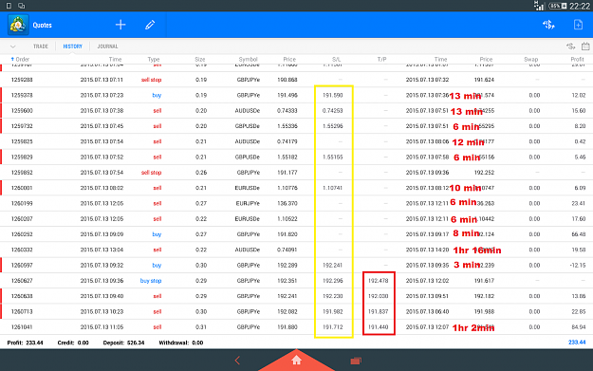Select order 1261041 row
The image size is (593, 371).
[296, 327]
